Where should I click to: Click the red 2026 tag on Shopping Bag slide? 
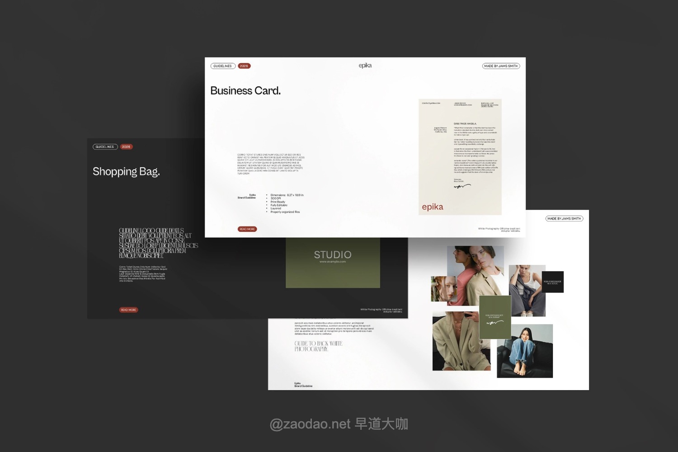[x=126, y=147]
